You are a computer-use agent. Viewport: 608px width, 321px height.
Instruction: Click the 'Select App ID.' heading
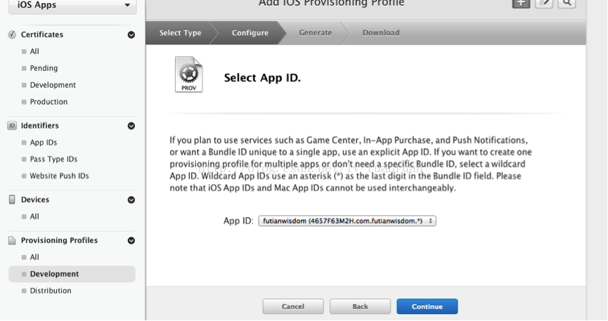(262, 77)
